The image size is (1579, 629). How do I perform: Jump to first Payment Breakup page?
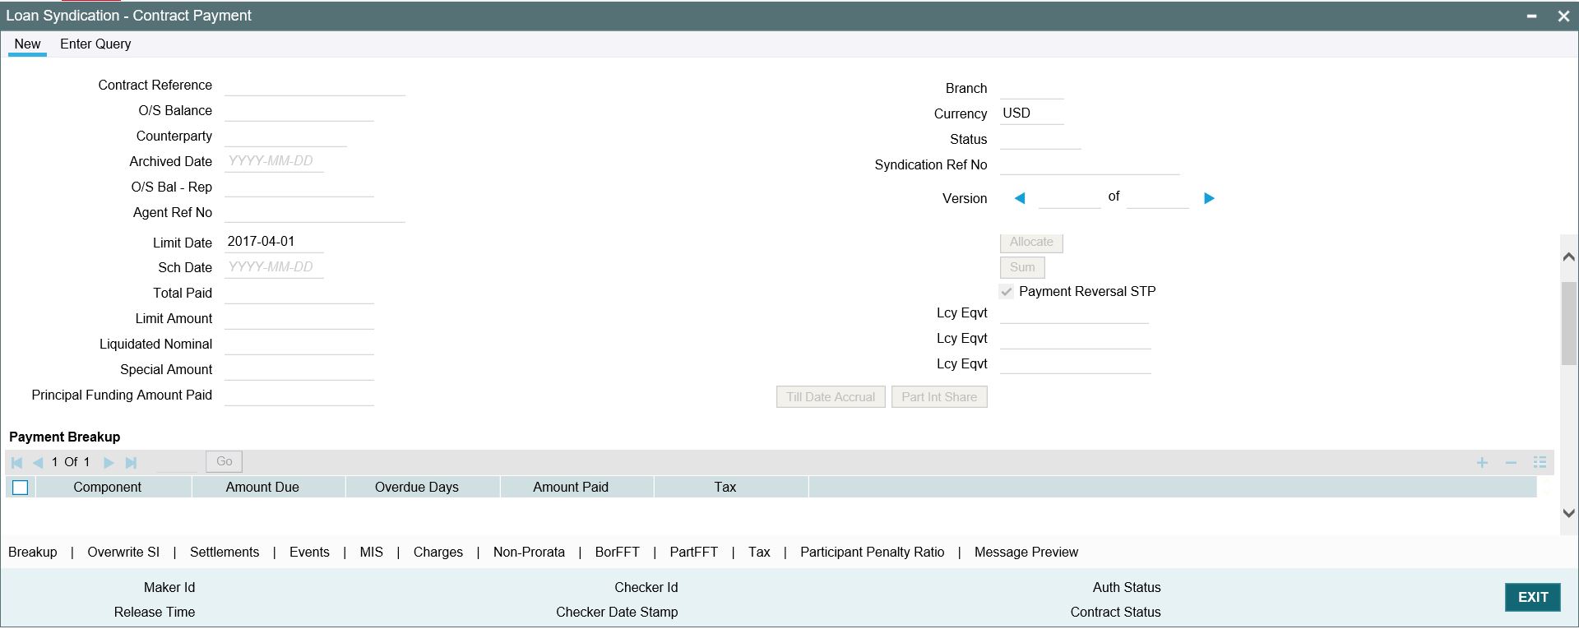[17, 463]
